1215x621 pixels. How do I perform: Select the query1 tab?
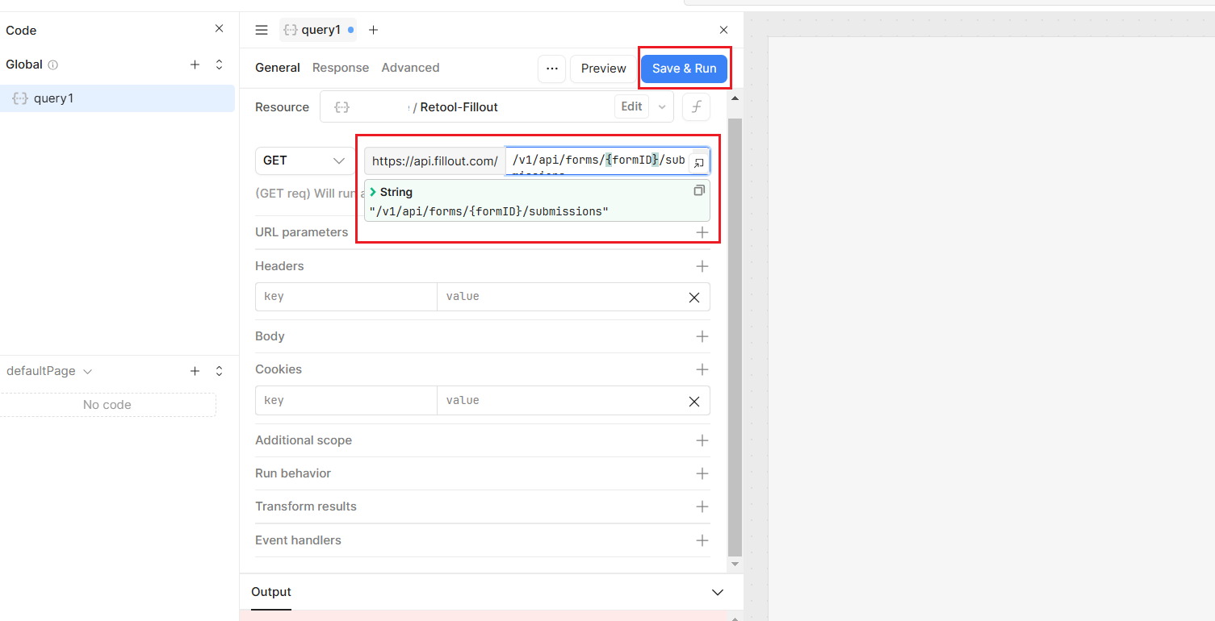point(317,30)
